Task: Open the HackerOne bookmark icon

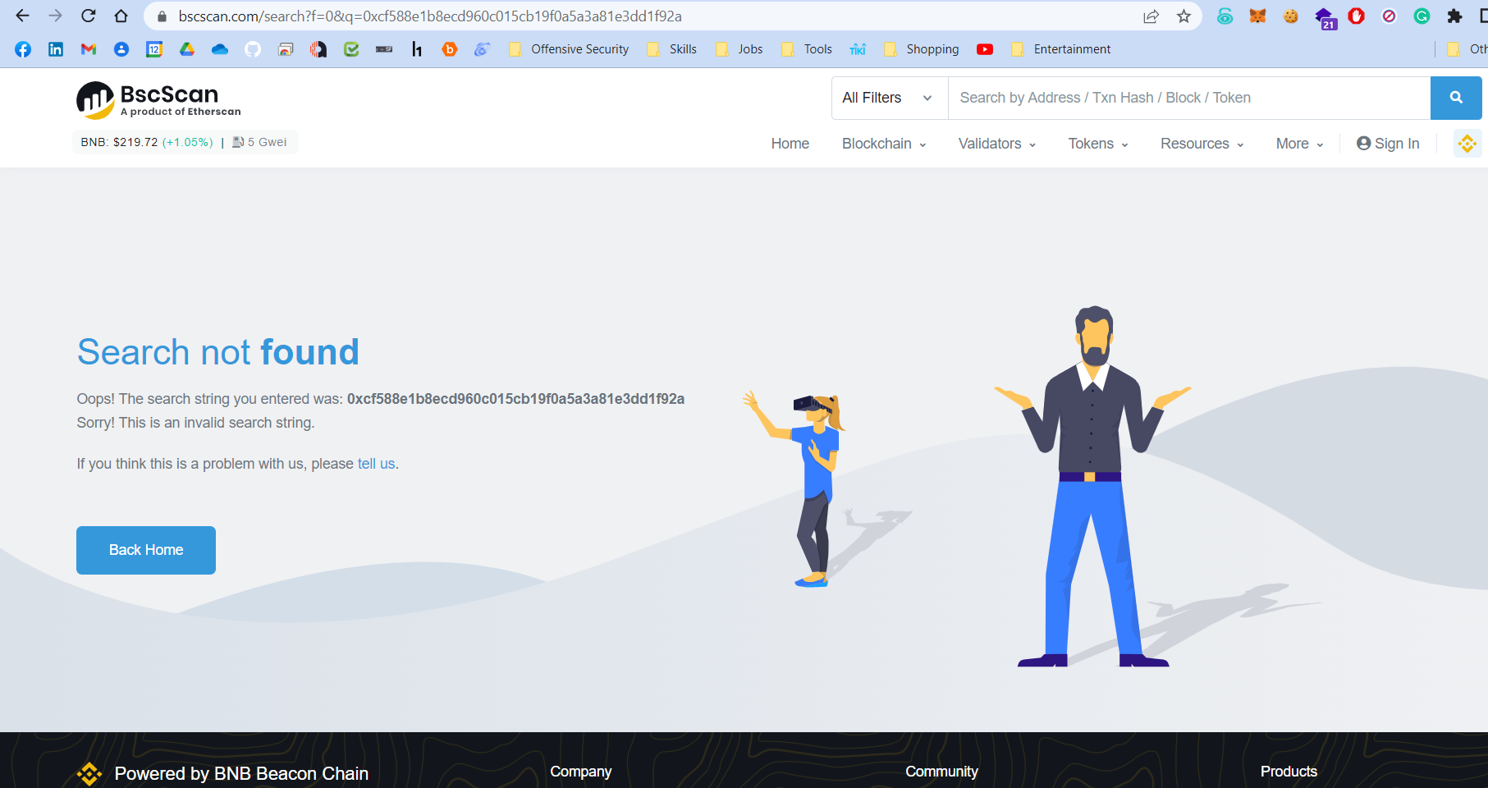Action: click(x=417, y=49)
